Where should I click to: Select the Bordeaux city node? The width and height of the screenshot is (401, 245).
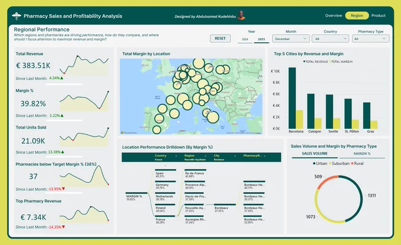pos(225,208)
